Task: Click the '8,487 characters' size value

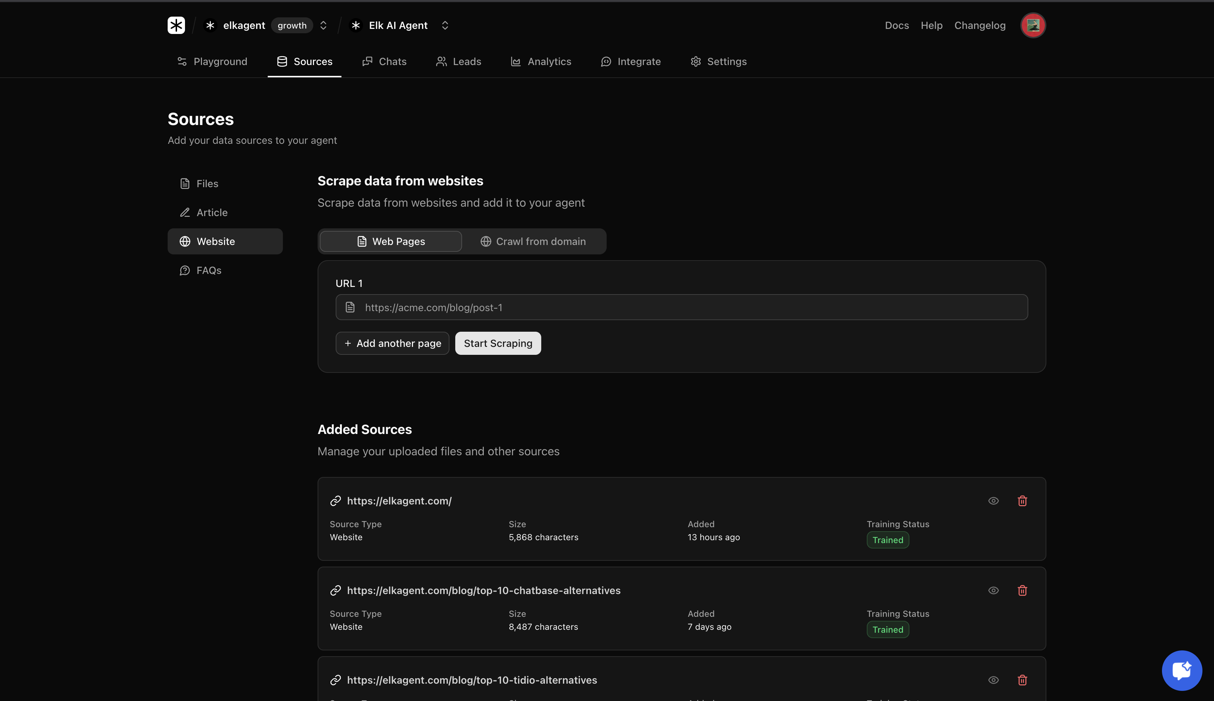Action: (543, 626)
